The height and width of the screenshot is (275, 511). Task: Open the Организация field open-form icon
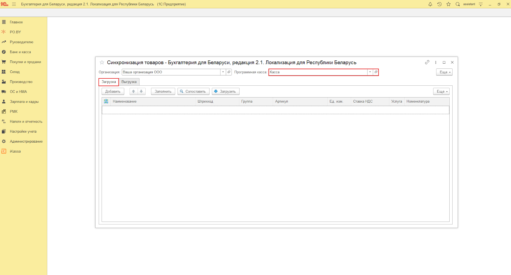(x=229, y=72)
